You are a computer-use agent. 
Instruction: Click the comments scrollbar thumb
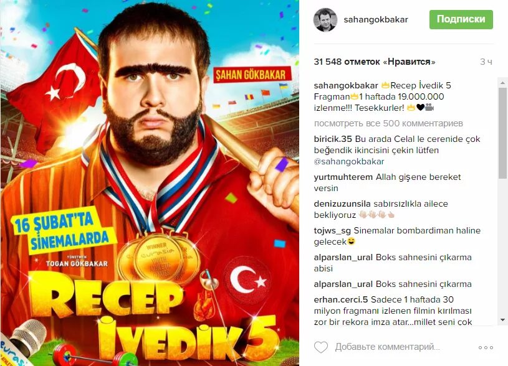(502, 133)
